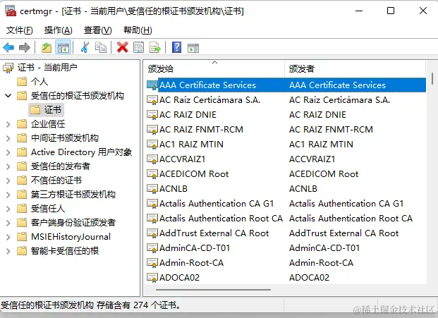Open the Help question mark icon

pos(176,47)
